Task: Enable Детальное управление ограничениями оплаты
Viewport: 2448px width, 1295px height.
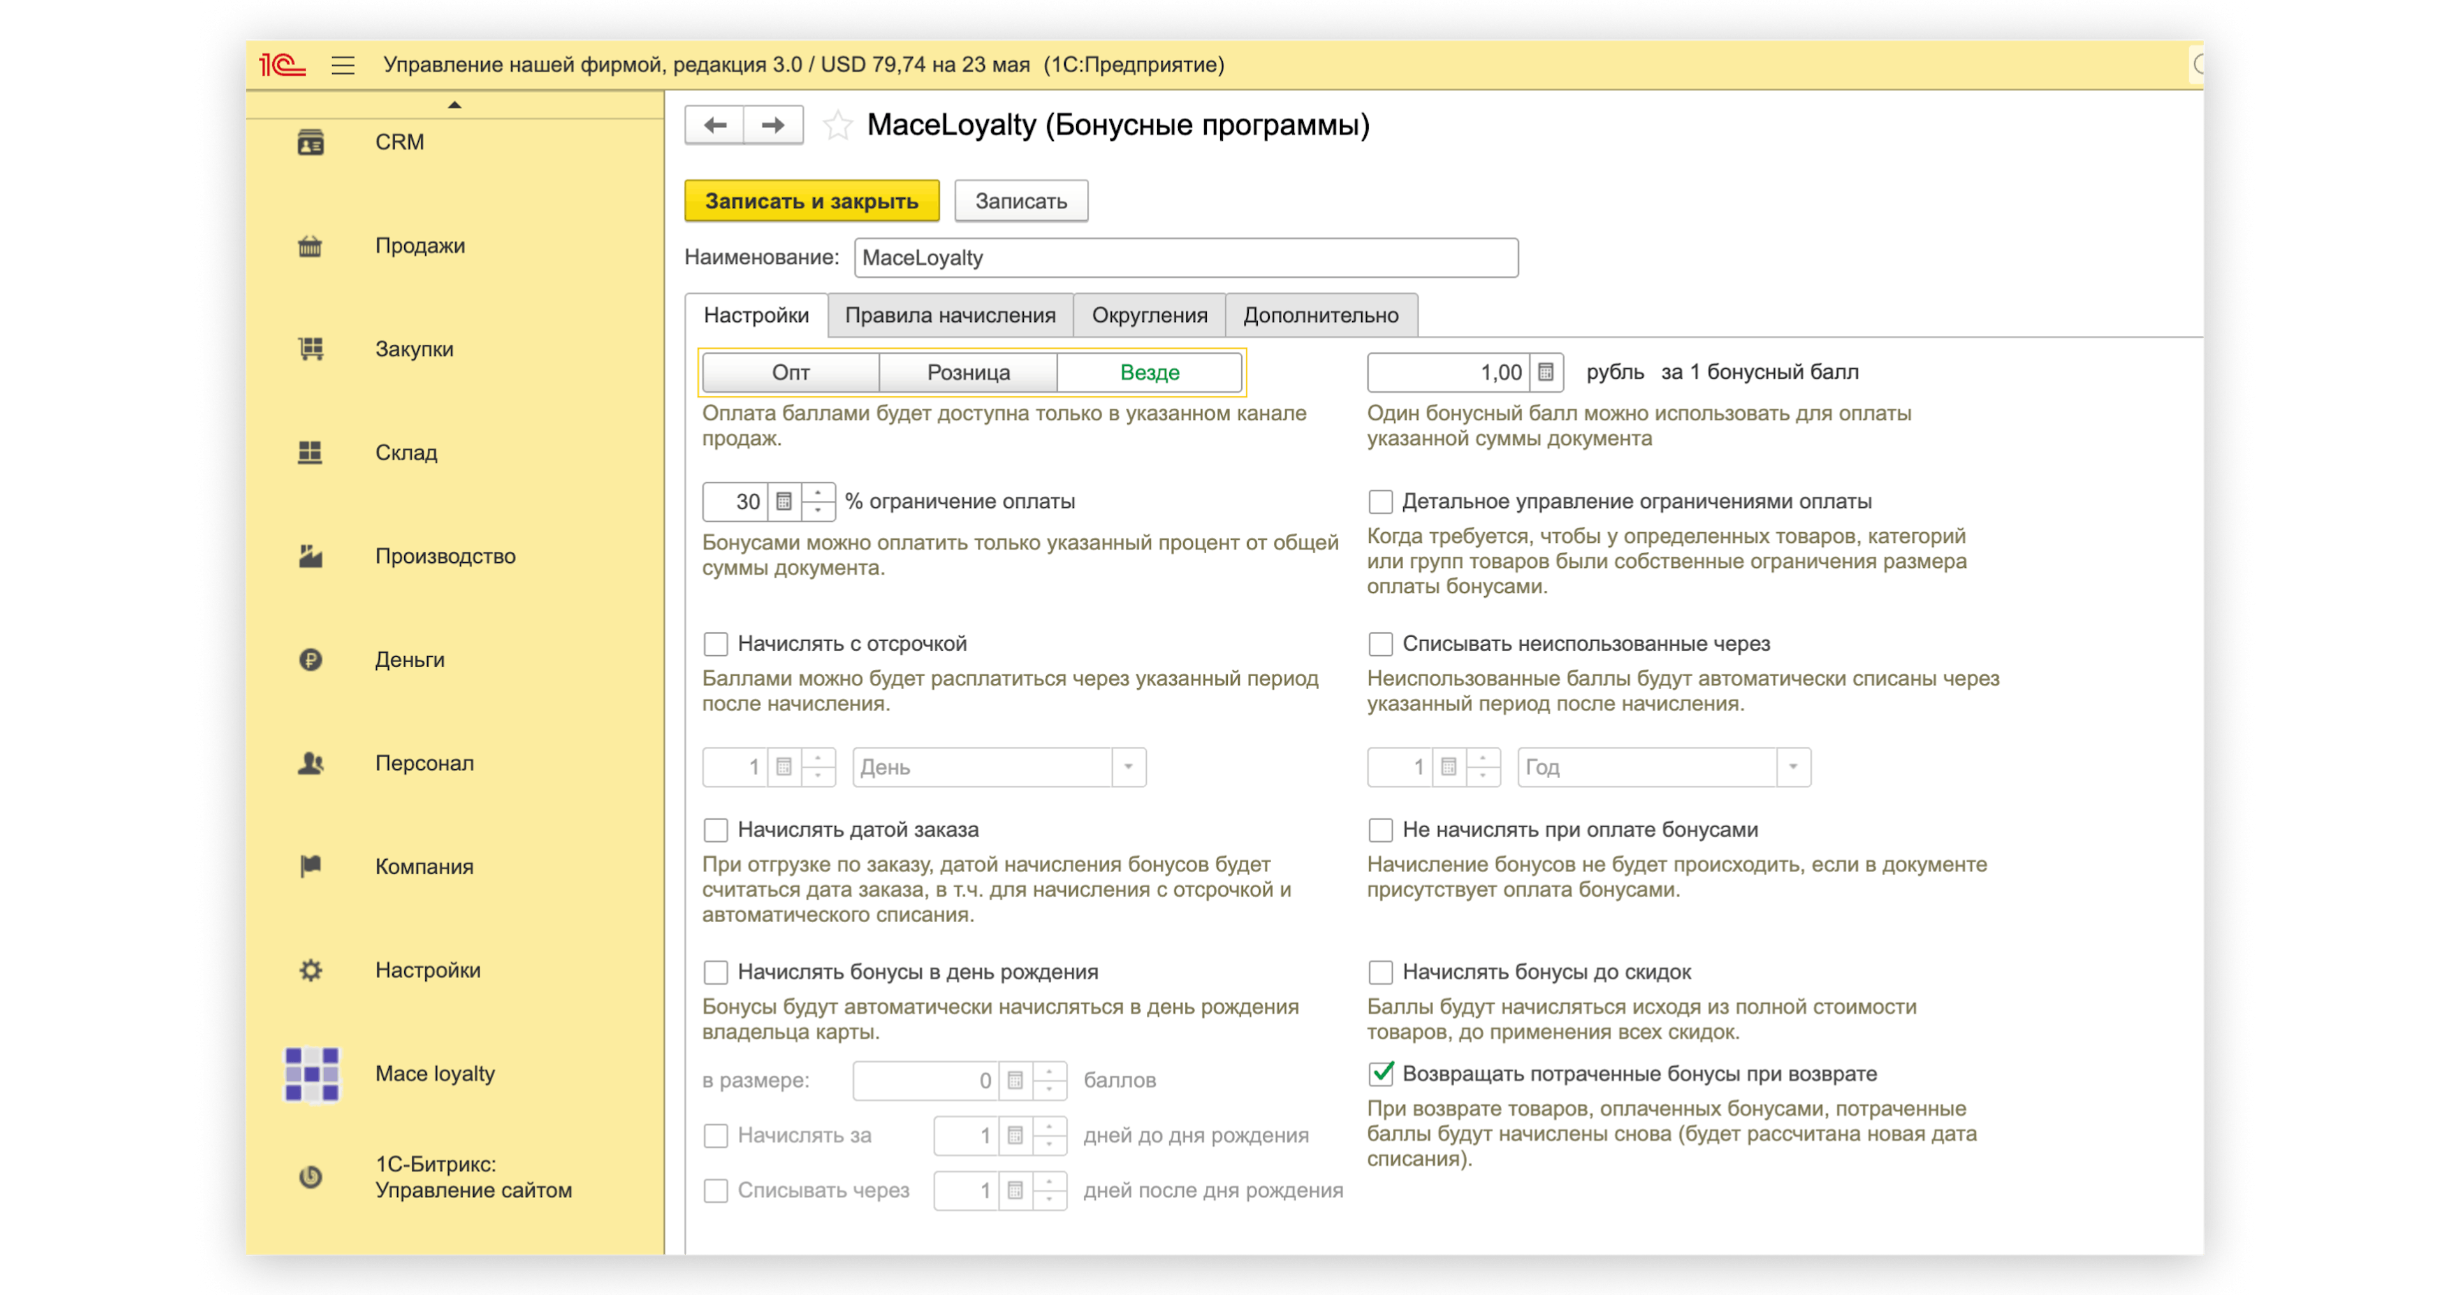Action: point(1381,502)
